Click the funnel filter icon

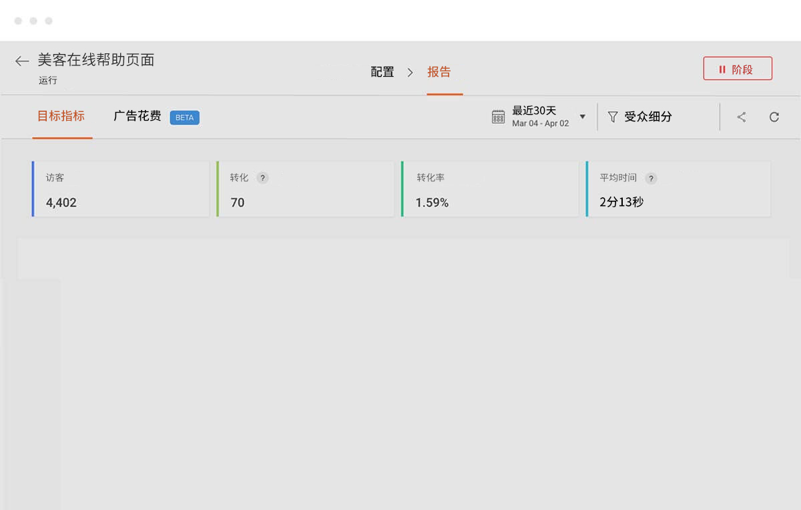pyautogui.click(x=612, y=117)
